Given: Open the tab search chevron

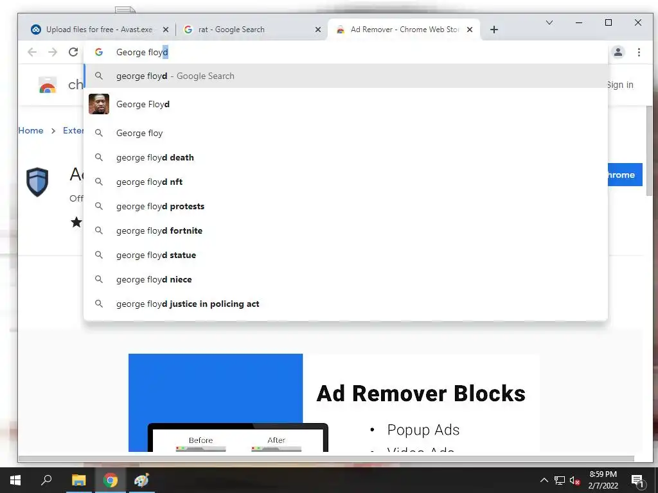Looking at the screenshot, I should (x=549, y=22).
